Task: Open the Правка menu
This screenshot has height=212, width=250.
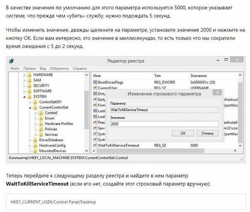Action: coord(29,68)
